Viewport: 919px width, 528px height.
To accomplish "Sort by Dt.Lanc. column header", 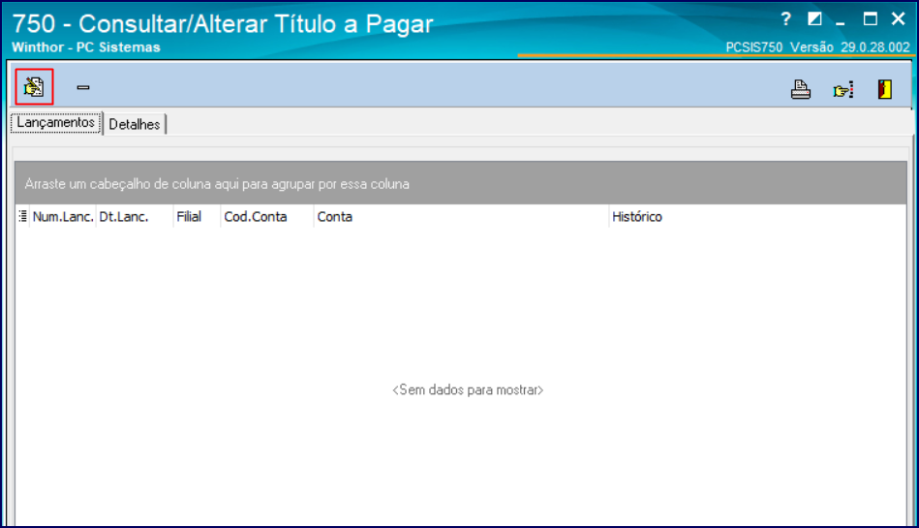I will 135,216.
